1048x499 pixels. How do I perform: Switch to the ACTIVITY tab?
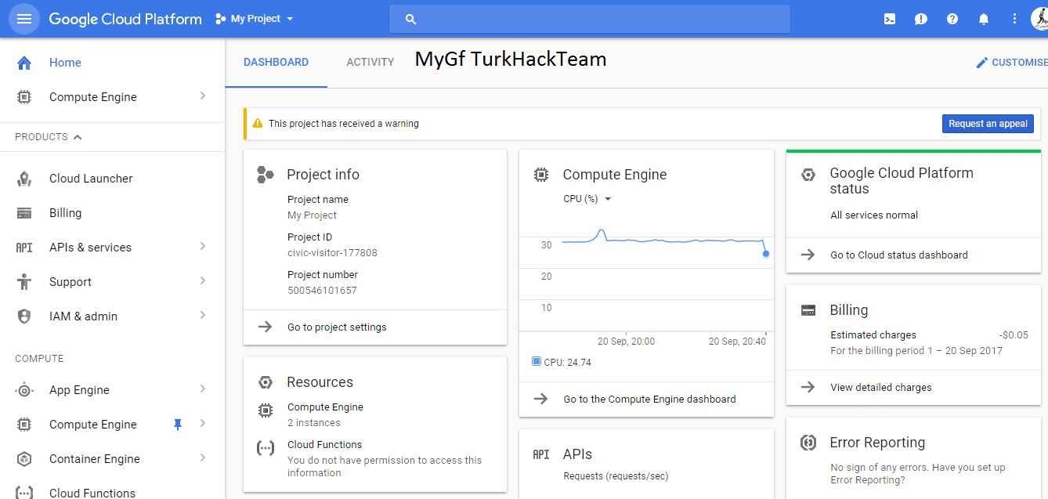[x=370, y=62]
